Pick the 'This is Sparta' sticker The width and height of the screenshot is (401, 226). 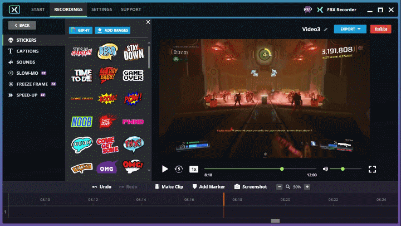(x=81, y=52)
